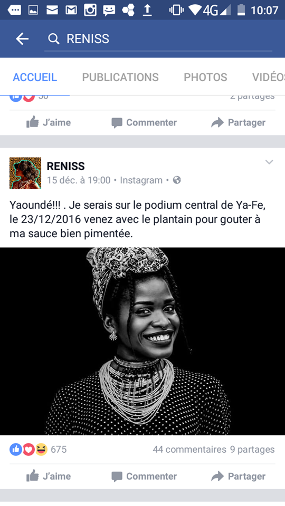This screenshot has width=285, height=506.
Task: Open the 44 commentaires link
Action: 189,450
